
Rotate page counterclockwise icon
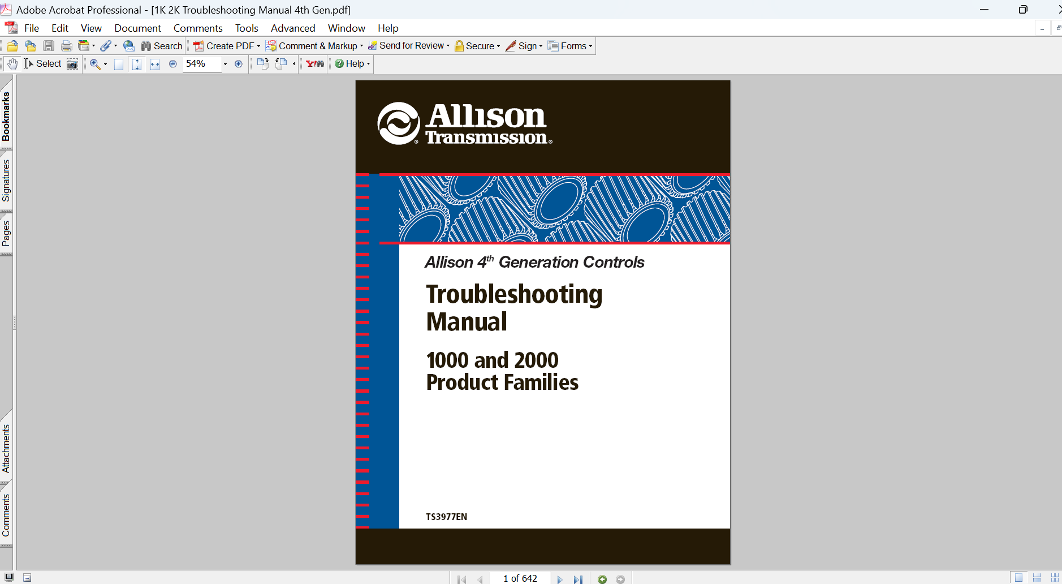coord(281,64)
